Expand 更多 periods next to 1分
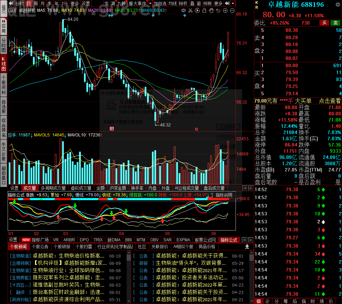Screen dimensions: 342x304 [x=75, y=3]
